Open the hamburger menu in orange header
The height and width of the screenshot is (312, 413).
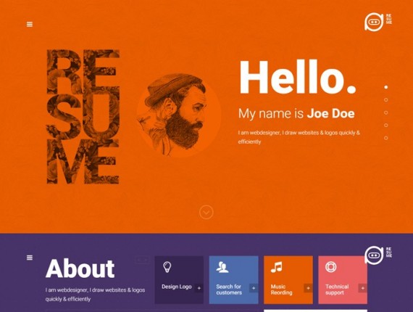(30, 25)
